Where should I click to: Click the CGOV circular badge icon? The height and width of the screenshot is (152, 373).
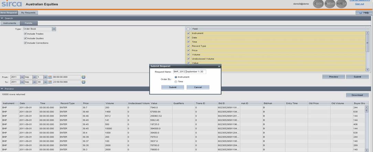(x=318, y=4)
